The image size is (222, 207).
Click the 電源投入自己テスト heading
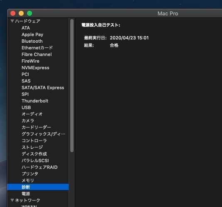point(101,25)
